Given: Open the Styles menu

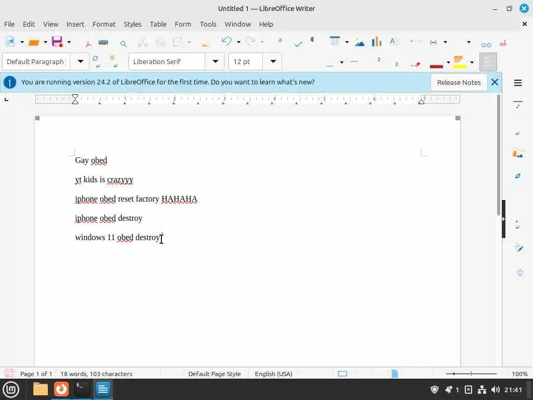Looking at the screenshot, I should pyautogui.click(x=133, y=24).
